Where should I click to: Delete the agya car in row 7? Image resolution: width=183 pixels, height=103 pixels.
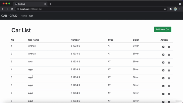coord(169,94)
